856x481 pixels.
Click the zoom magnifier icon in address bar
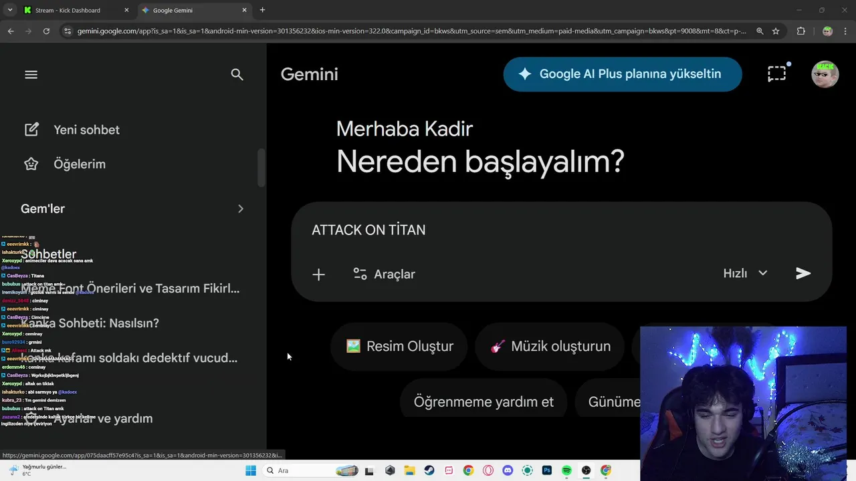760,31
